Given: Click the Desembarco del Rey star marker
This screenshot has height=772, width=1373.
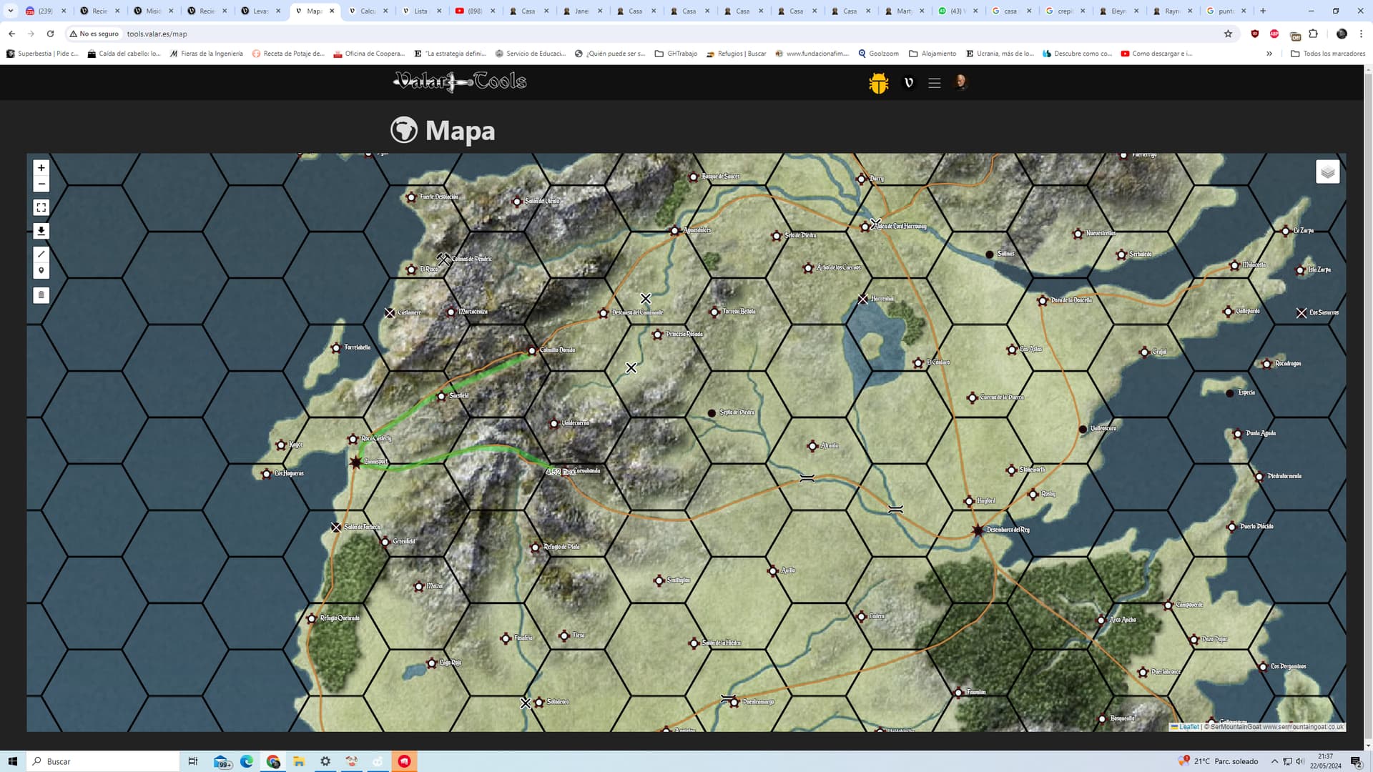Looking at the screenshot, I should [978, 530].
